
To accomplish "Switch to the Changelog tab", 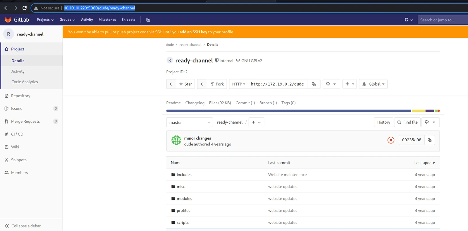I will pos(195,103).
